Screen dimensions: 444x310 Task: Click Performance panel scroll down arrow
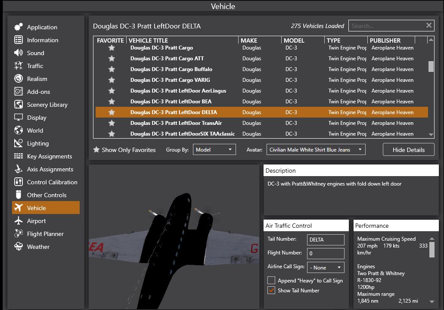click(x=432, y=301)
